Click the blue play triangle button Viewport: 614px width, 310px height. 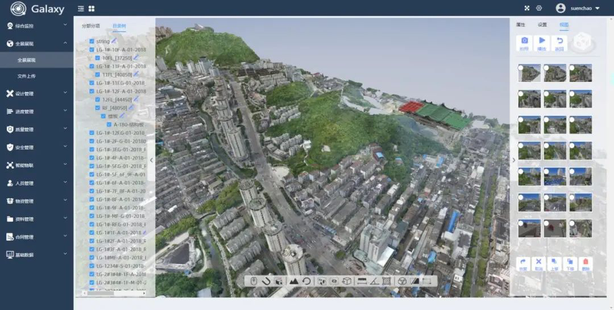542,43
